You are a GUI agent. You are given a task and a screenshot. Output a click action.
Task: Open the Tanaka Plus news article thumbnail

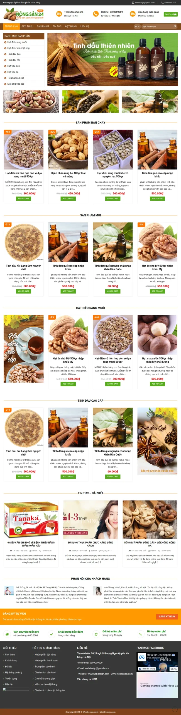pyautogui.click(x=31, y=519)
